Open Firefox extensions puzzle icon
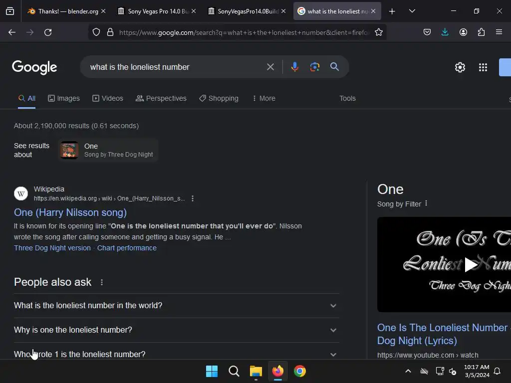 pos(481,32)
